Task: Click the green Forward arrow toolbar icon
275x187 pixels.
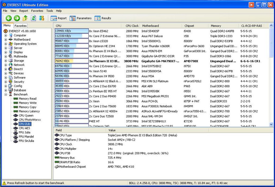Action: pyautogui.click(x=17, y=18)
